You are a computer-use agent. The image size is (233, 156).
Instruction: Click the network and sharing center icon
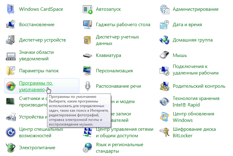(x=88, y=132)
